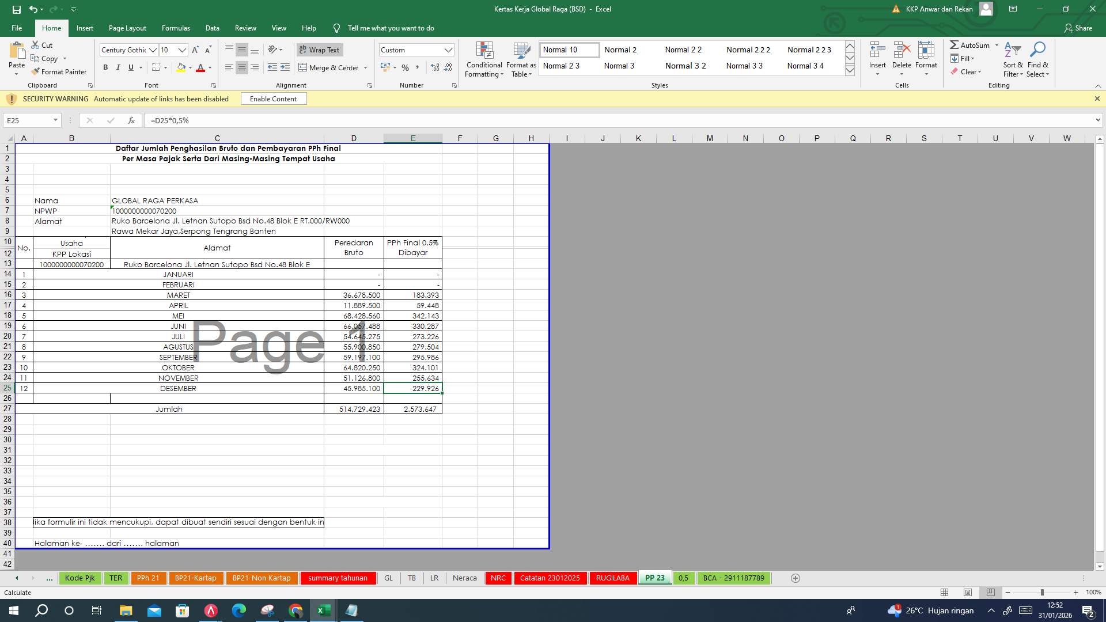
Task: Apply Format as Table
Action: (521, 59)
